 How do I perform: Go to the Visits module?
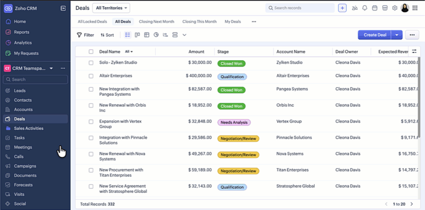pyautogui.click(x=19, y=195)
